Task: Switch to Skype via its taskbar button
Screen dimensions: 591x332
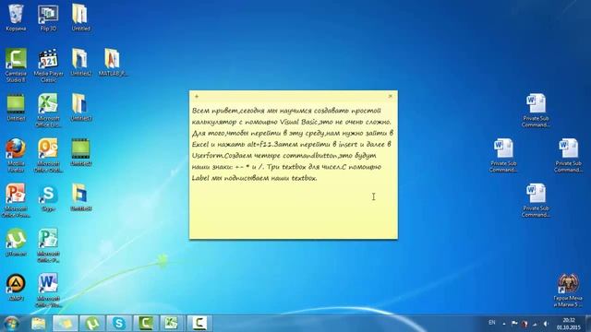Action: point(119,324)
